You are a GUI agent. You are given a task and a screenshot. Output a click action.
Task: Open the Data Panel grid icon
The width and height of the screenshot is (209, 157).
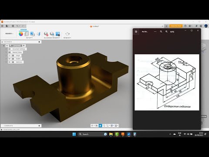pos(2,26)
